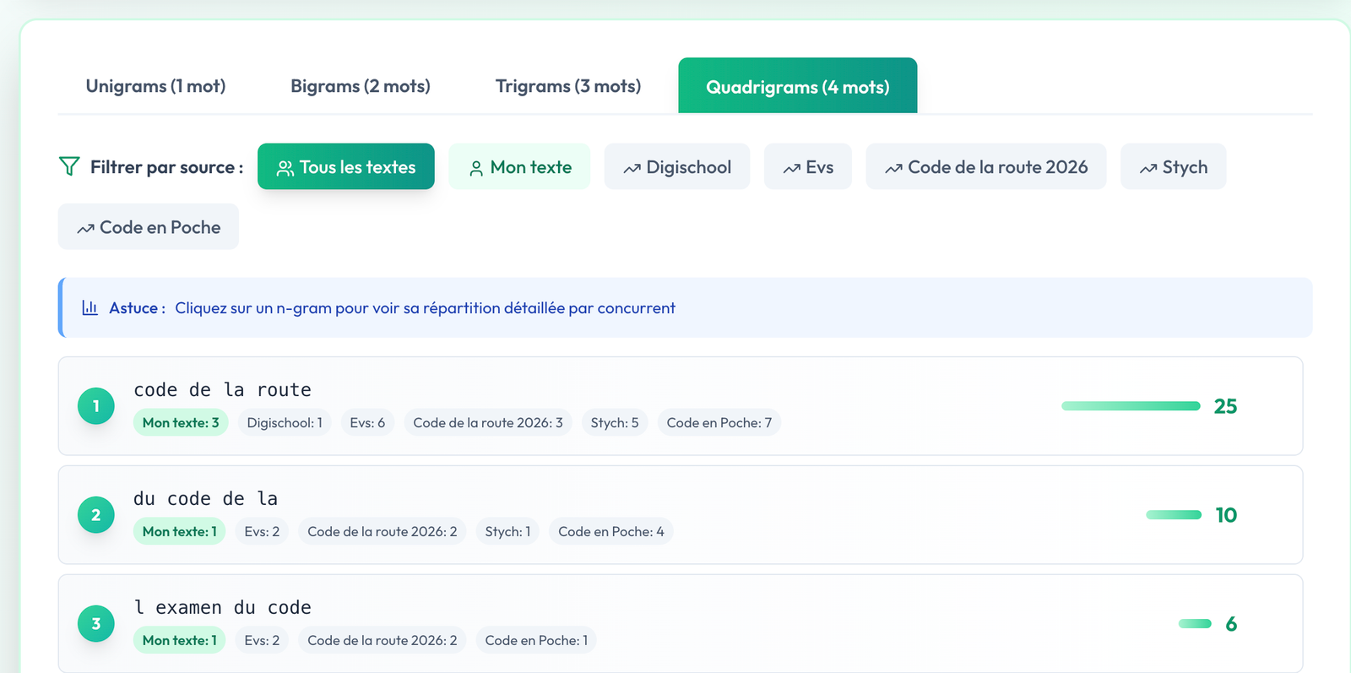Screen dimensions: 1351x673
Task: Click the total count 10
Action: click(x=1226, y=515)
